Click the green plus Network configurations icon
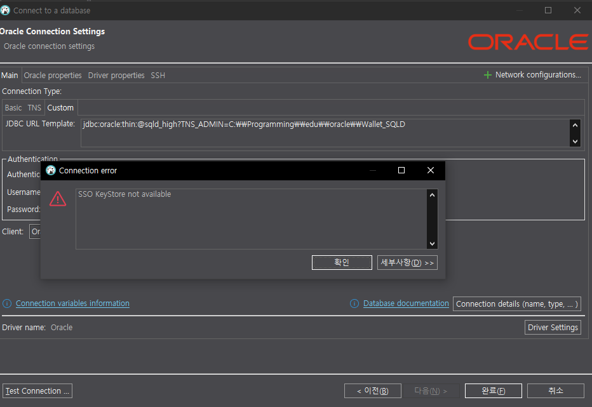The height and width of the screenshot is (407, 592). [487, 75]
